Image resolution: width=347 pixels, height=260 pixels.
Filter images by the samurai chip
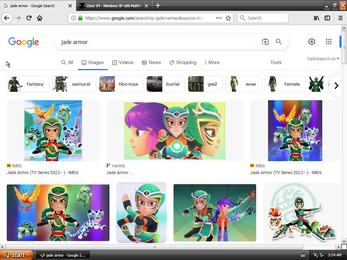point(74,84)
